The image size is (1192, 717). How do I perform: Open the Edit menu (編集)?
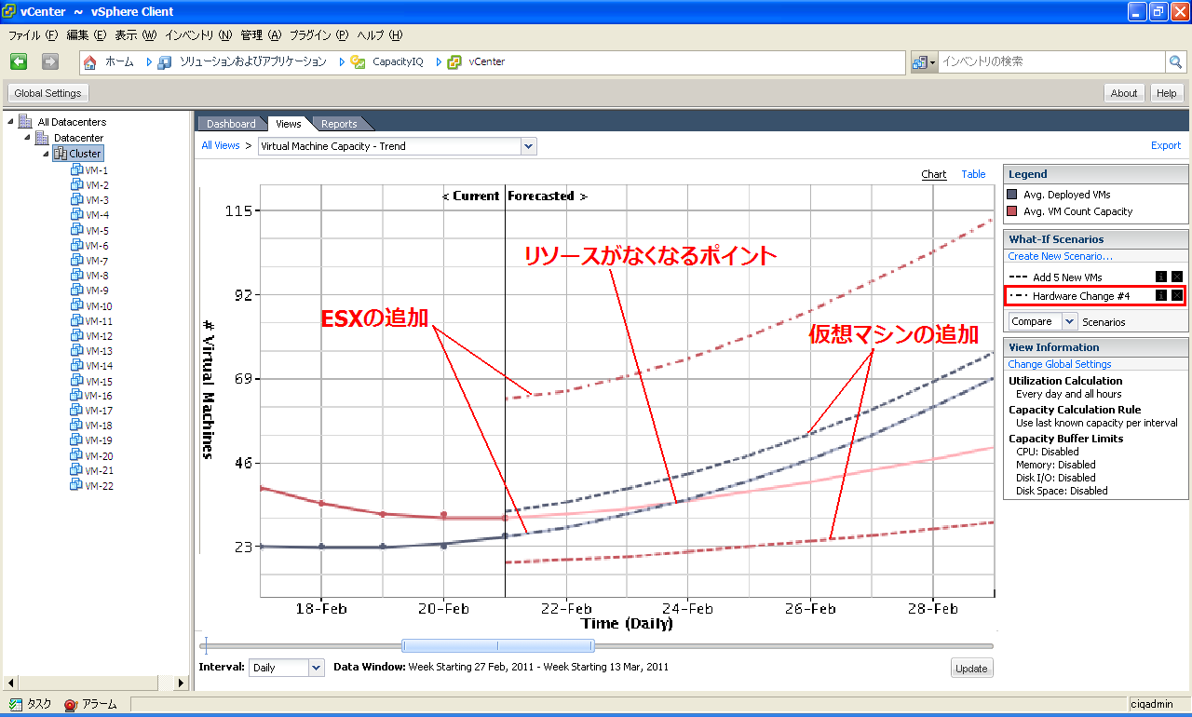click(87, 35)
